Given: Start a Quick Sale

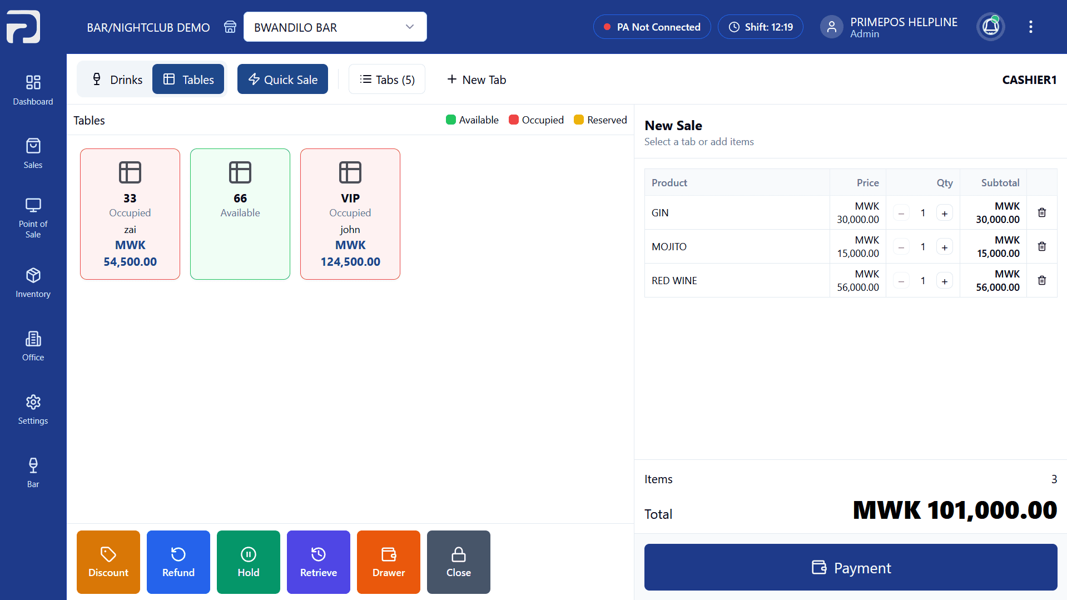Looking at the screenshot, I should [282, 79].
